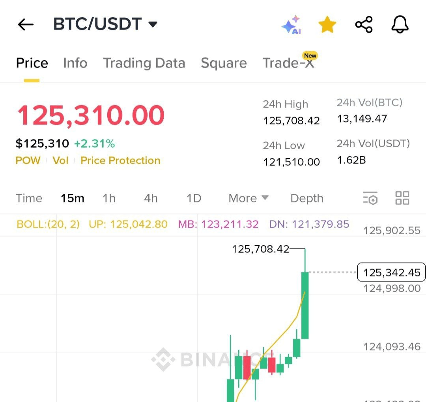Viewport: 426px width, 402px height.
Task: Tap the back arrow
Action: coord(26,25)
